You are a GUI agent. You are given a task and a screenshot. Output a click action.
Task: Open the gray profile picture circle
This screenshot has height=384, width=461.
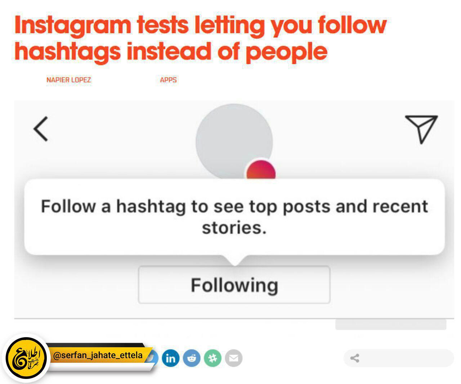pyautogui.click(x=234, y=142)
